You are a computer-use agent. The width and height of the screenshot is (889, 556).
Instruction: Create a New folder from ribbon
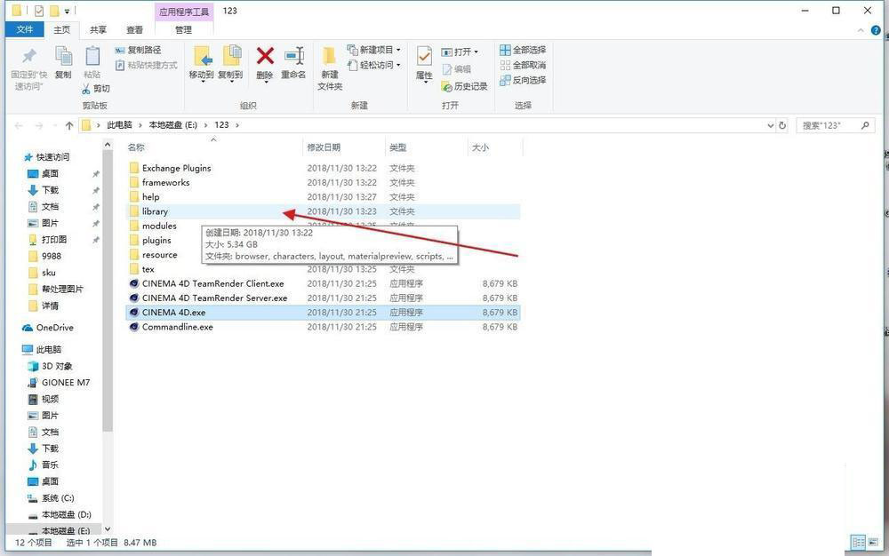(x=330, y=68)
